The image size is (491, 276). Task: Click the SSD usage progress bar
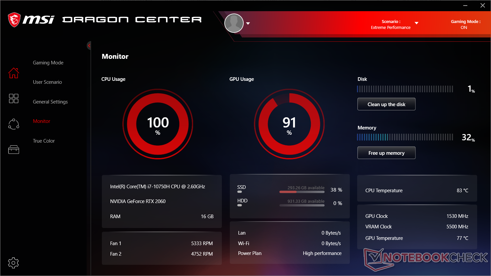coord(302,192)
